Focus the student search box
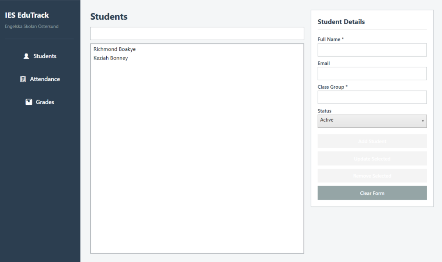Screen dimensions: 442x262 click(x=197, y=34)
